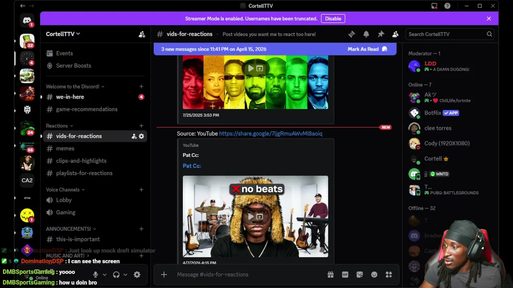Jump to 3 new messages banner
513x288 pixels.
pyautogui.click(x=214, y=49)
